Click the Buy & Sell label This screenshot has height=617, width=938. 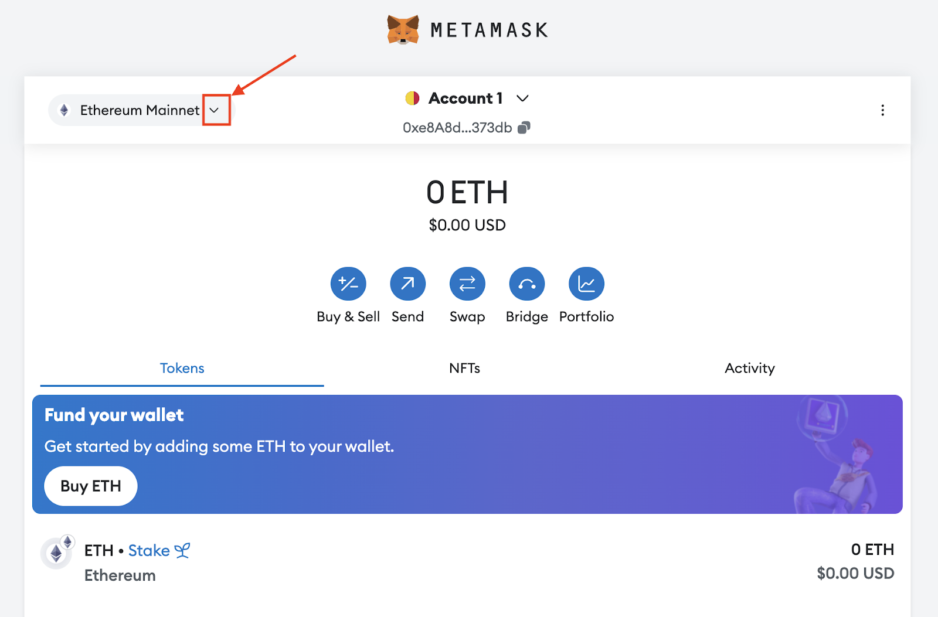[x=348, y=316]
